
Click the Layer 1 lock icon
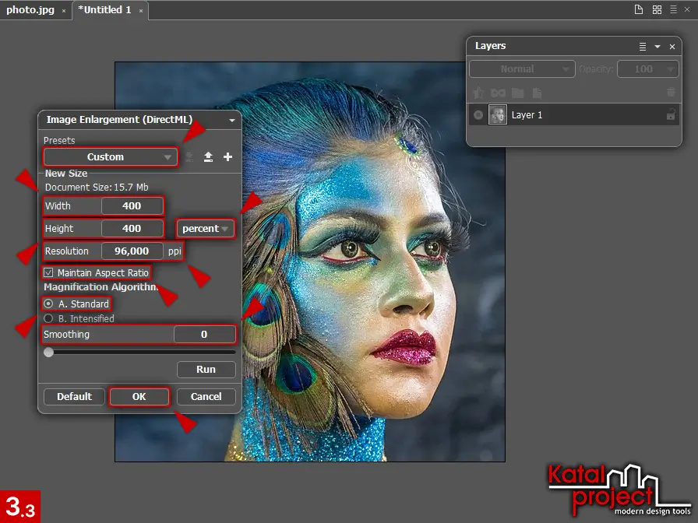pyautogui.click(x=670, y=115)
